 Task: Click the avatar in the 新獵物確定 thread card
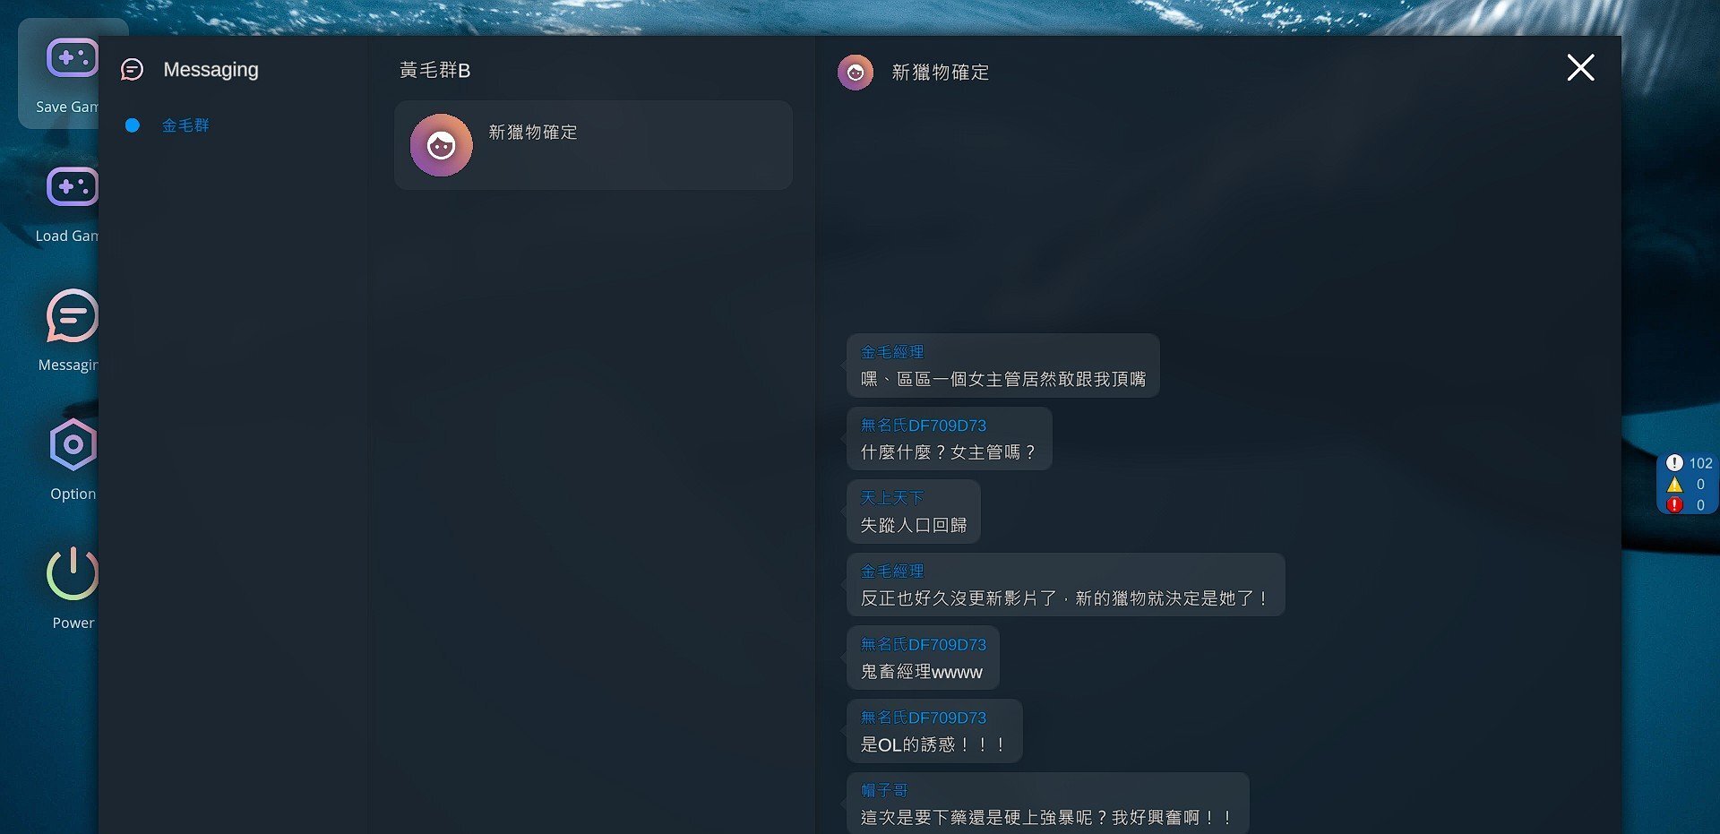click(x=441, y=145)
